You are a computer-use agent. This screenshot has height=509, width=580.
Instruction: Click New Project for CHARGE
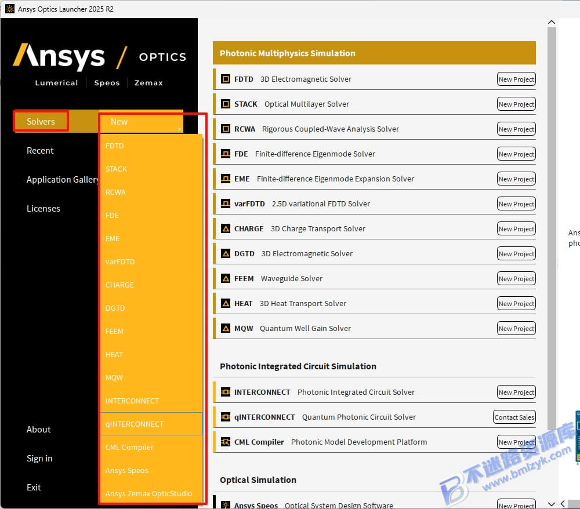[516, 229]
